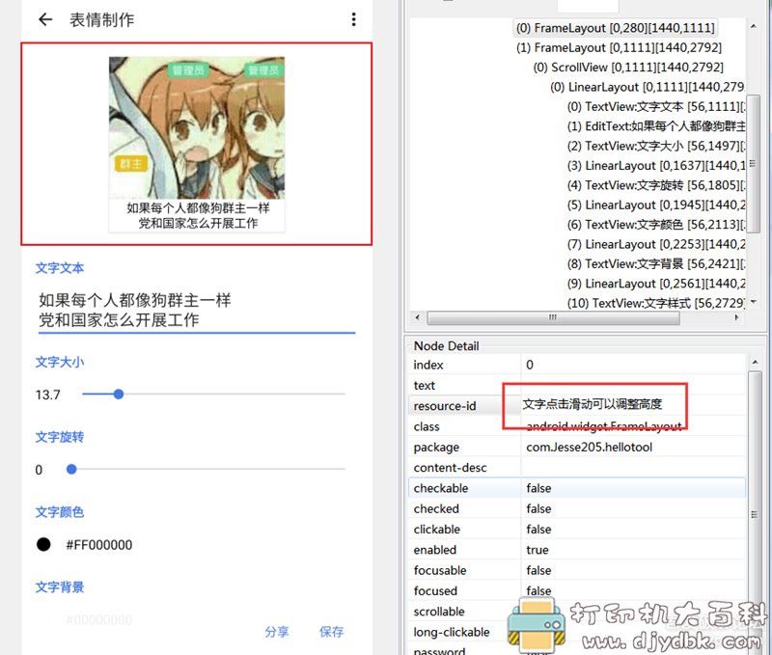The image size is (772, 655).
Task: Click the 文字旋转 slider handle
Action: coord(71,469)
